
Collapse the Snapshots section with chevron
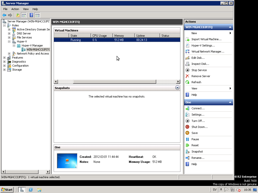click(177, 88)
